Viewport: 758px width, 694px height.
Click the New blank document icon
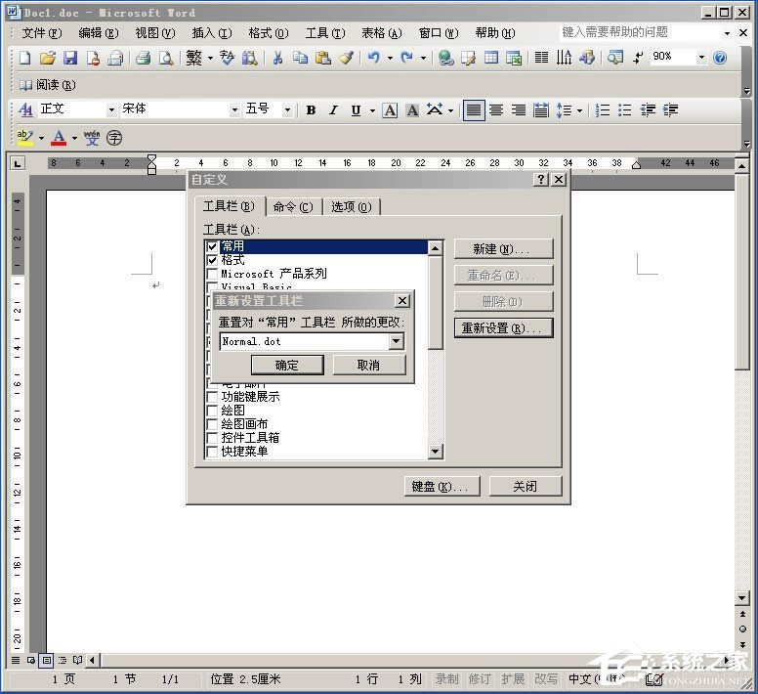pos(25,59)
